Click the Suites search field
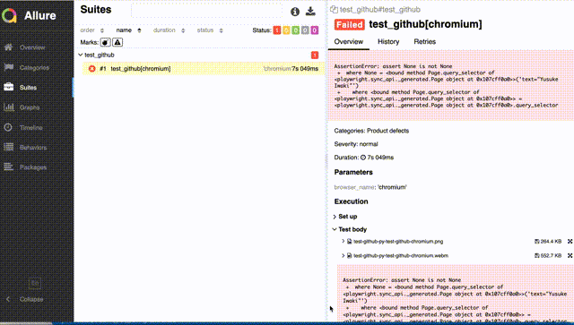574x325 pixels. (x=207, y=11)
